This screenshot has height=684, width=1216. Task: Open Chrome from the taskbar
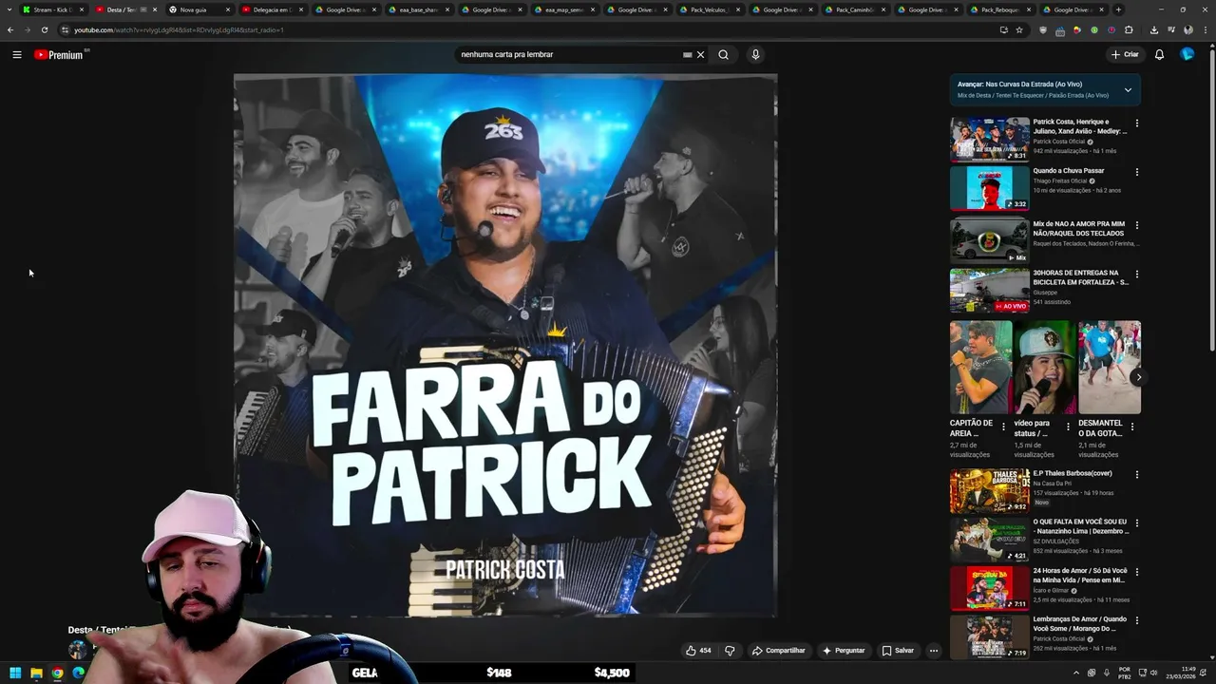pos(57,673)
